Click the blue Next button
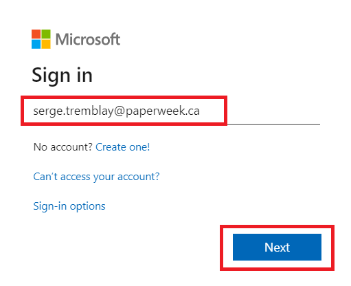 tap(277, 247)
